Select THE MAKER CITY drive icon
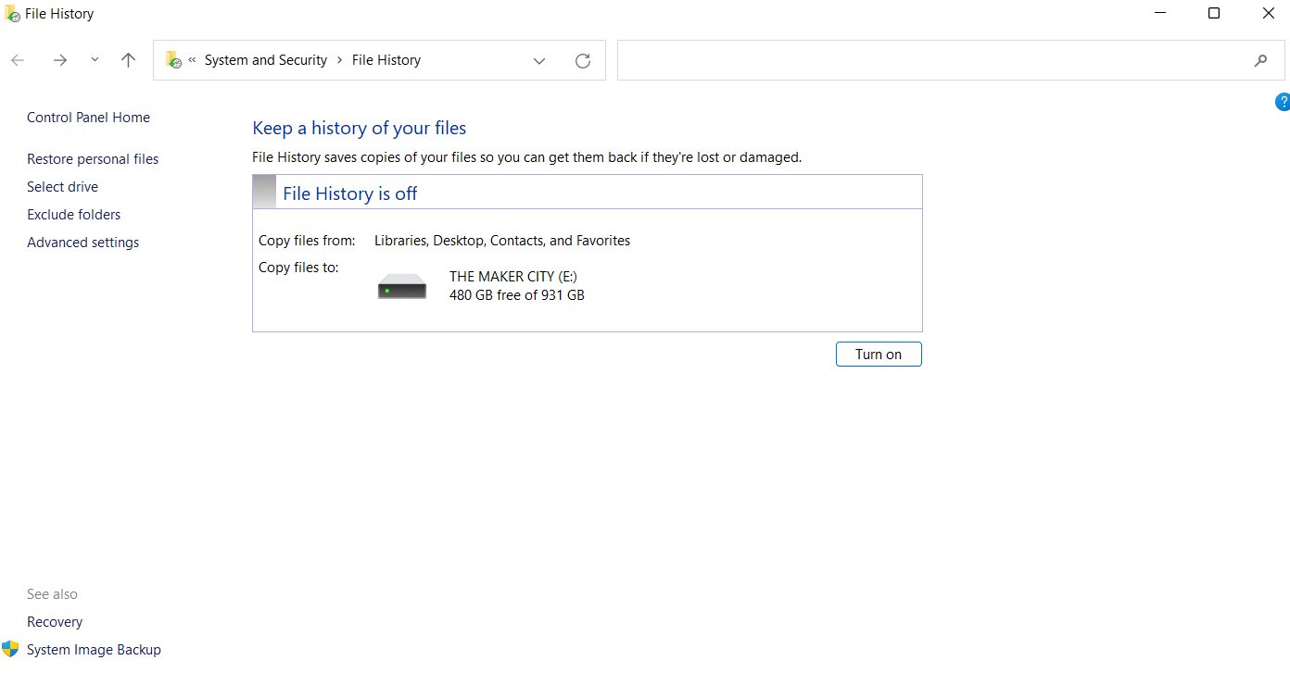The width and height of the screenshot is (1290, 673). [402, 286]
